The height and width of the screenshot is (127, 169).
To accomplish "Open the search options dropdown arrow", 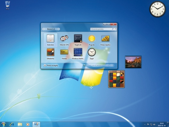I will [115, 29].
